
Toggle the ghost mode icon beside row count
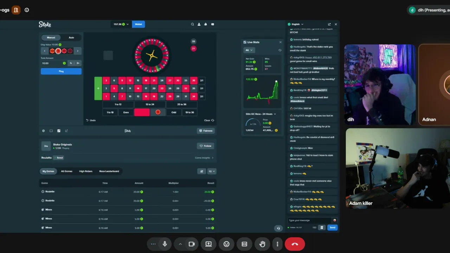pyautogui.click(x=201, y=171)
